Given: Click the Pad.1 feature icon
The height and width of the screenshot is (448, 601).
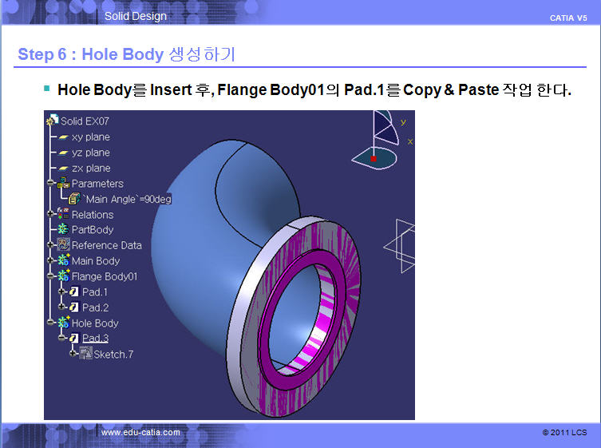Looking at the screenshot, I should [74, 292].
